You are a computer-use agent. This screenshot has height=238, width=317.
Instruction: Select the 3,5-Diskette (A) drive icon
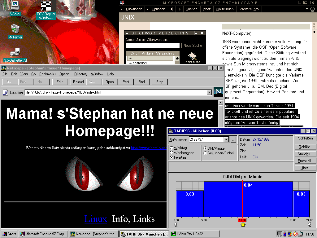(15, 55)
